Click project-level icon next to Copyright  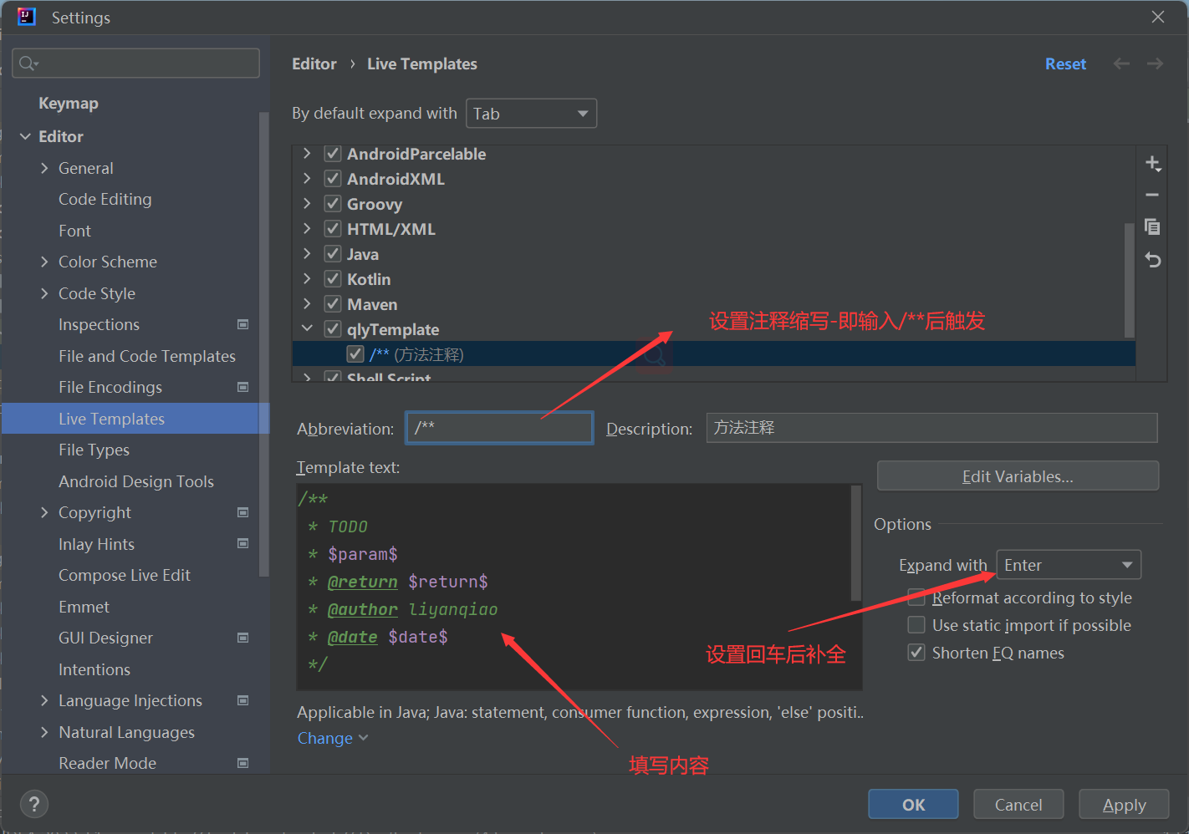pos(243,512)
